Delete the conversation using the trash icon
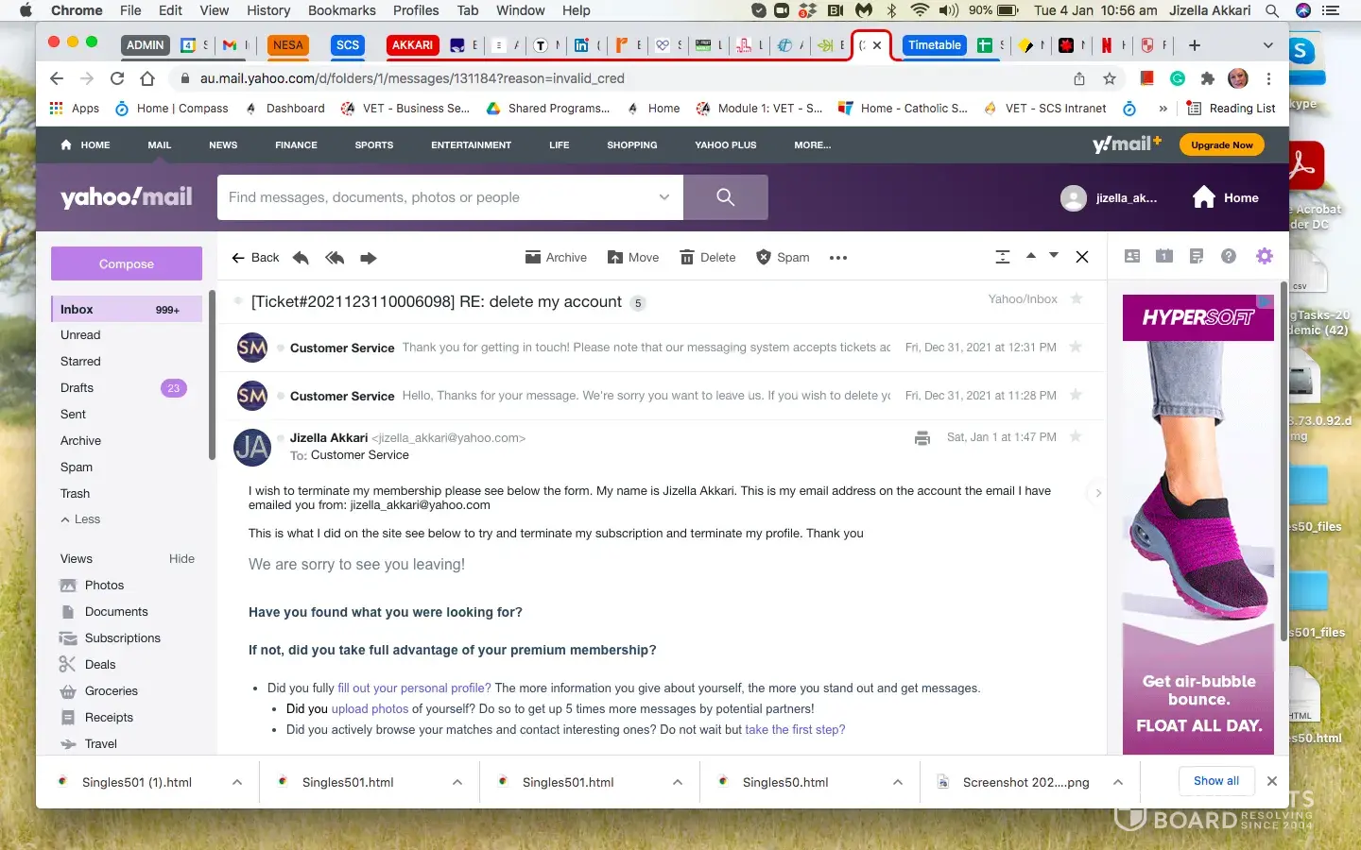Viewport: 1361px width, 850px height. 687,258
